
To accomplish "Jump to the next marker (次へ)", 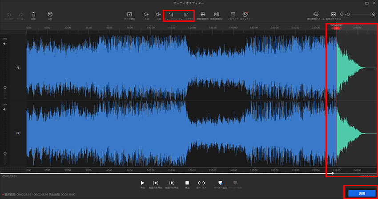I will pyautogui.click(x=204, y=184).
